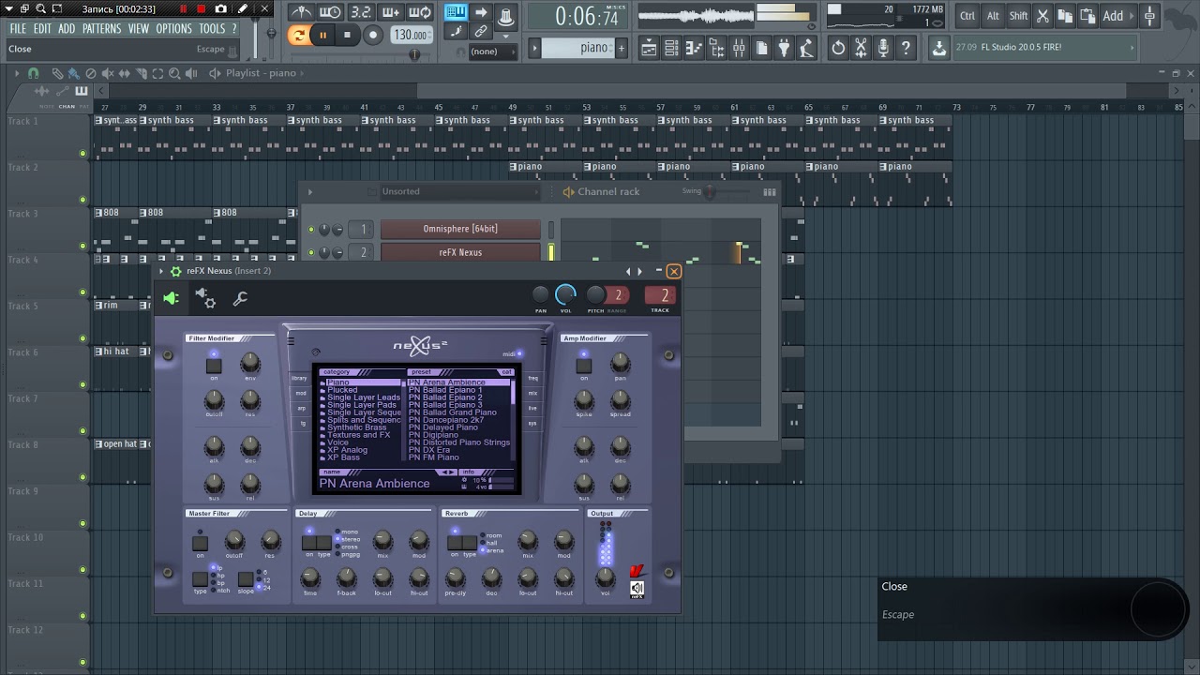Click the Cut scissors icon in shortcut panel
Viewport: 1200px width, 675px height.
click(x=1042, y=15)
